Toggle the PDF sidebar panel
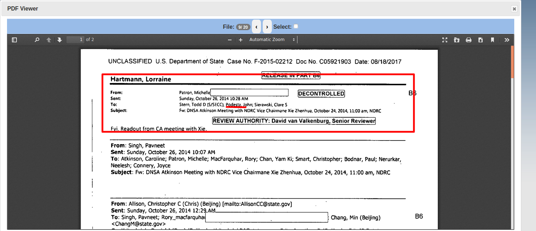The image size is (536, 231). (x=14, y=40)
